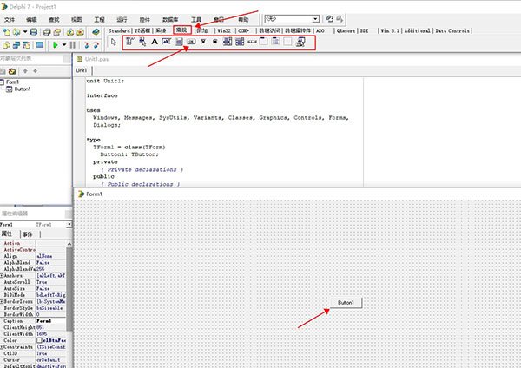Image resolution: width=521 pixels, height=368 pixels.
Task: Select the arrow pointer tool in component palette
Action: click(113, 43)
